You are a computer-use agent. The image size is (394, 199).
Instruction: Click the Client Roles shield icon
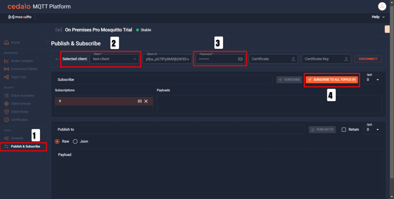point(7,112)
